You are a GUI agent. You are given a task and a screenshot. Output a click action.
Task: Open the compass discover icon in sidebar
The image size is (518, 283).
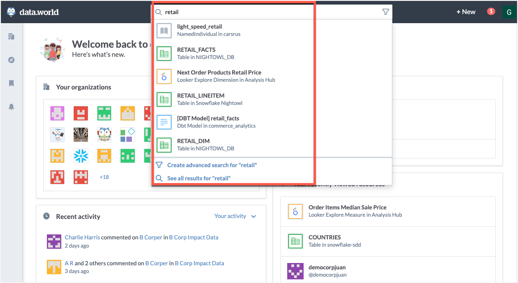tap(11, 60)
